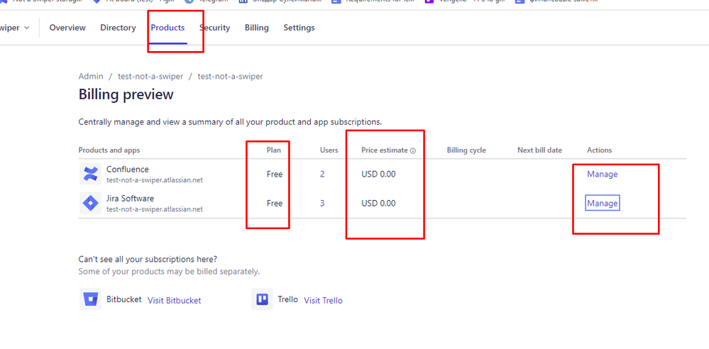
Task: Click the Free plan cell for Confluence
Action: click(275, 174)
